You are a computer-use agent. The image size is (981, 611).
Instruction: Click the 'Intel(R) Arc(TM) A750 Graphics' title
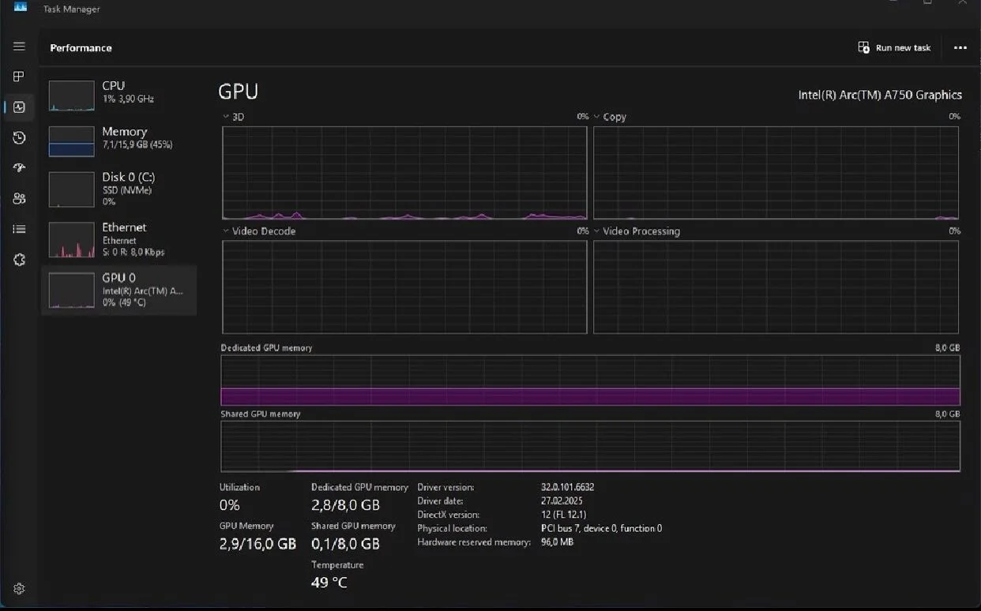pyautogui.click(x=880, y=95)
